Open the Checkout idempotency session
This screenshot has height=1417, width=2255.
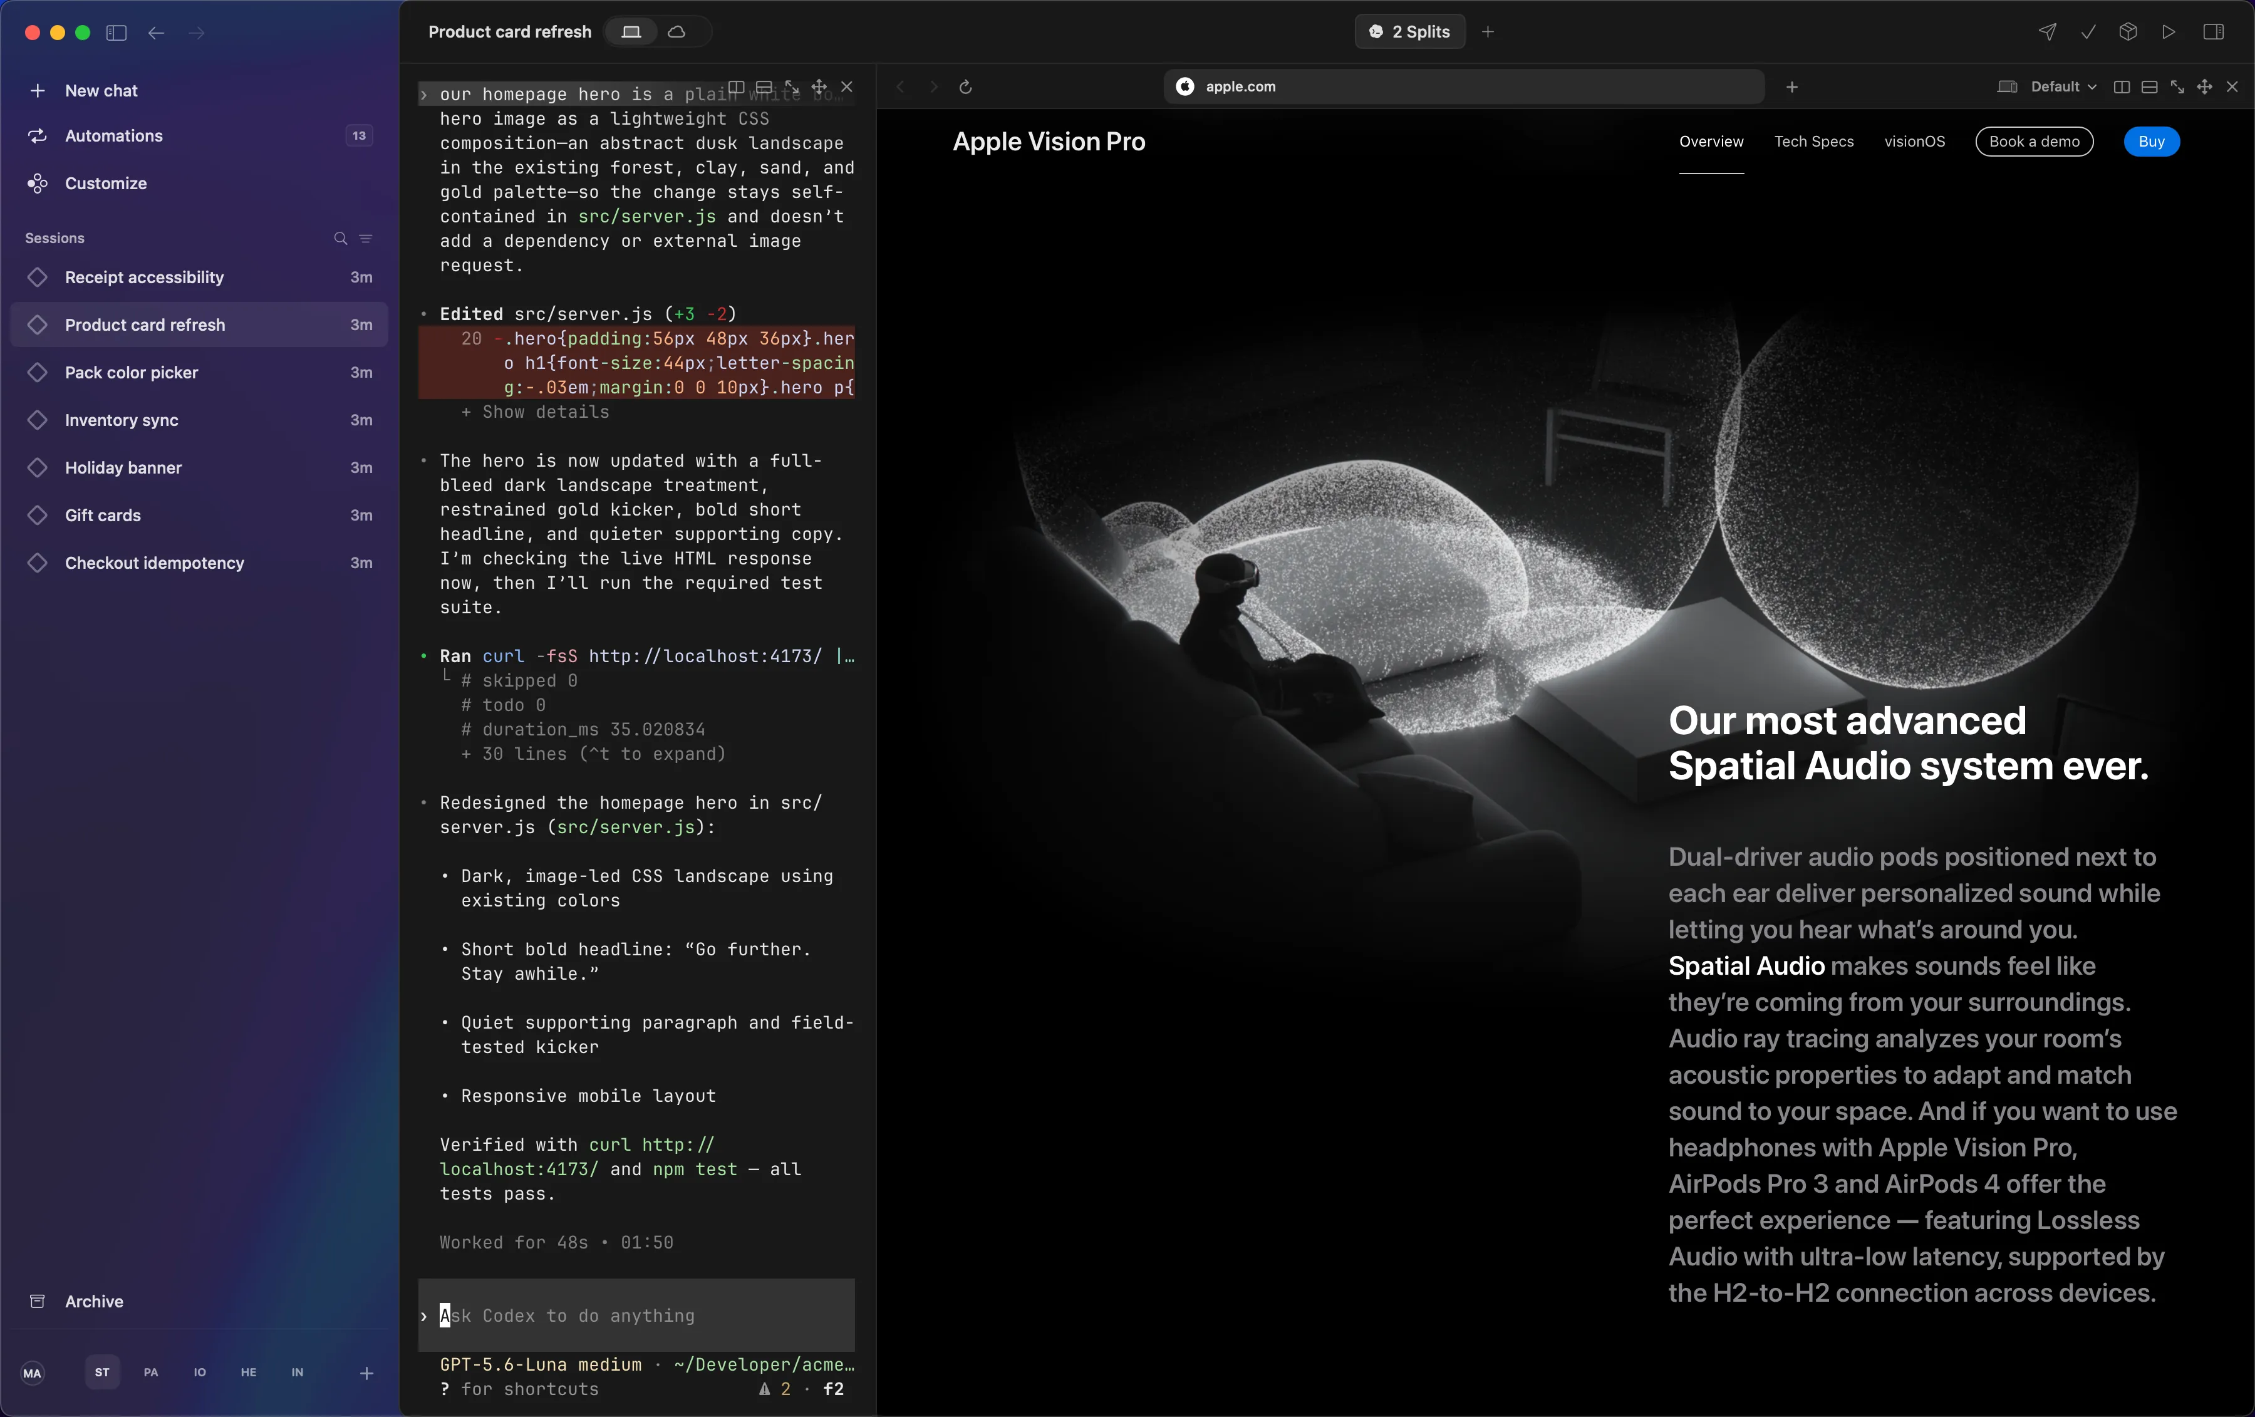199,563
